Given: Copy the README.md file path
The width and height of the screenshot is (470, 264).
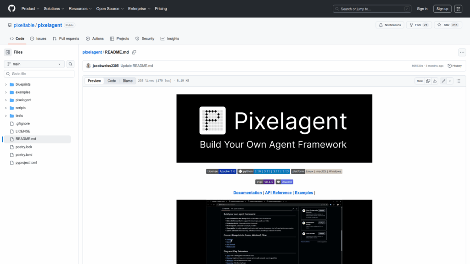Looking at the screenshot, I should 134,52.
